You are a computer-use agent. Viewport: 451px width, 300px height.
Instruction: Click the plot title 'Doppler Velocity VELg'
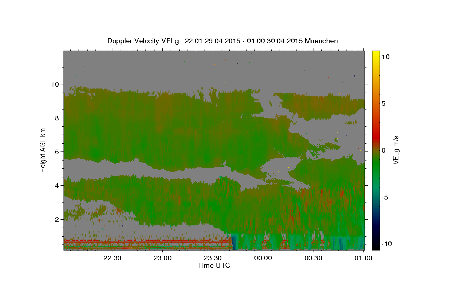[x=144, y=41]
